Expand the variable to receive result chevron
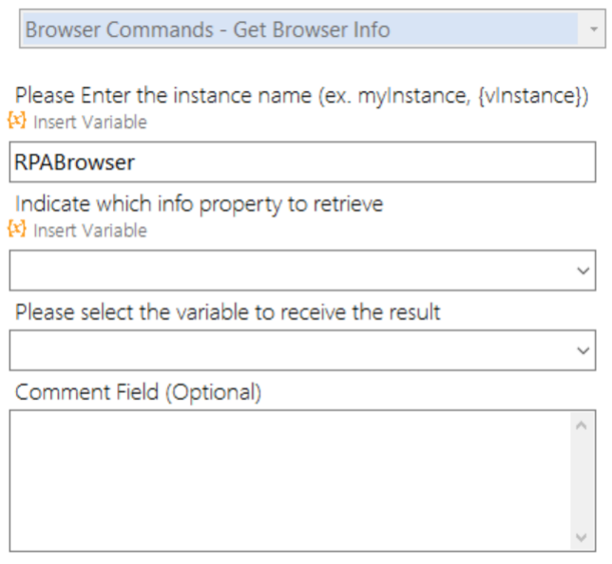This screenshot has height=564, width=612. coord(583,350)
